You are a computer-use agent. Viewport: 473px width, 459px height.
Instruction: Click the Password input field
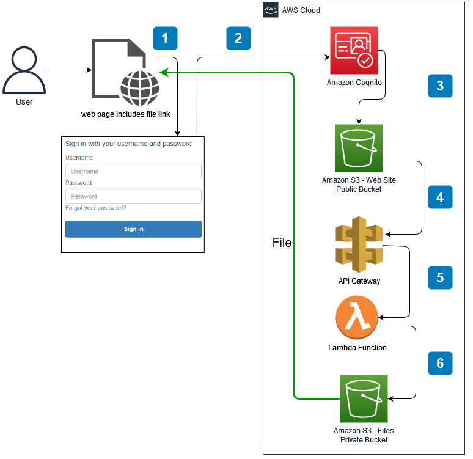tap(133, 196)
